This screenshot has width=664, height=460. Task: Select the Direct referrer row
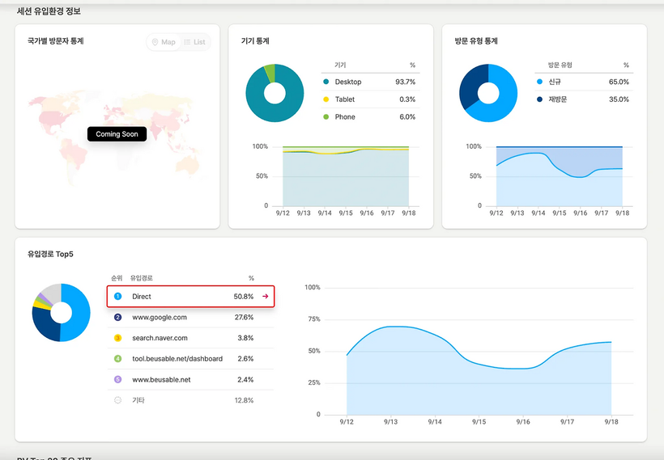pyautogui.click(x=190, y=297)
